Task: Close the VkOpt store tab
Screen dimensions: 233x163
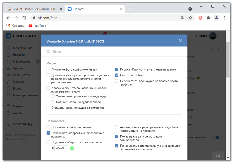Action: click(x=61, y=9)
